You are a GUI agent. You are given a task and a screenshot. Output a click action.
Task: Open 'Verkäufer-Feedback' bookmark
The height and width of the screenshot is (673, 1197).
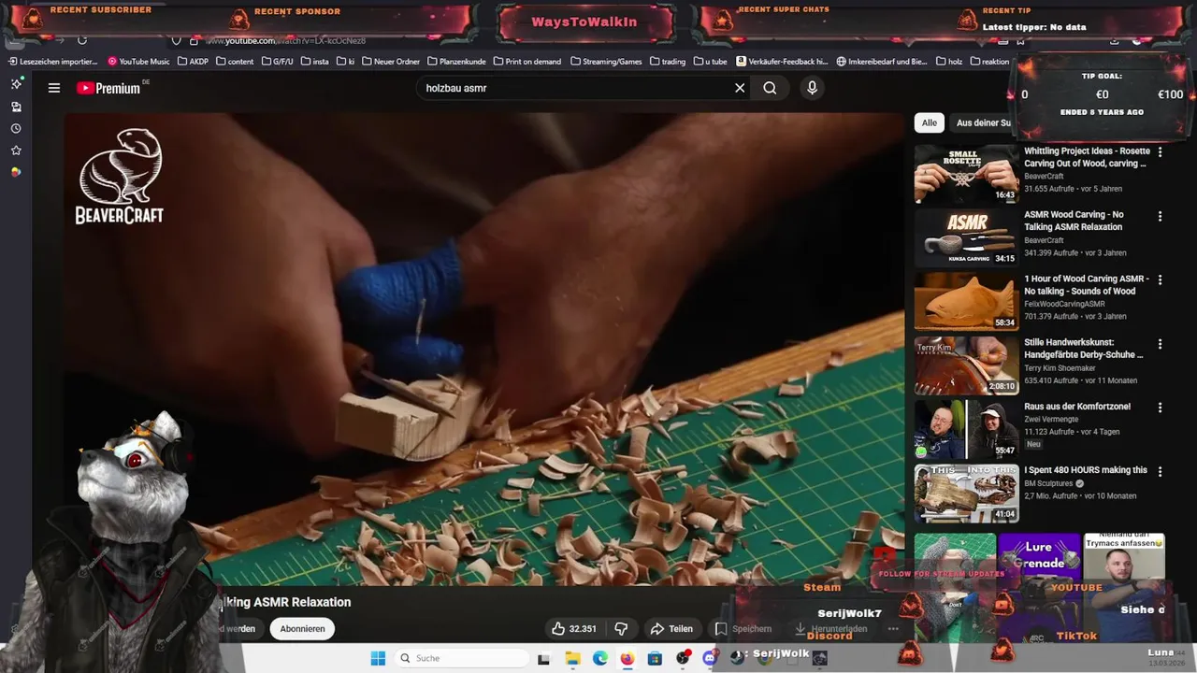[782, 62]
